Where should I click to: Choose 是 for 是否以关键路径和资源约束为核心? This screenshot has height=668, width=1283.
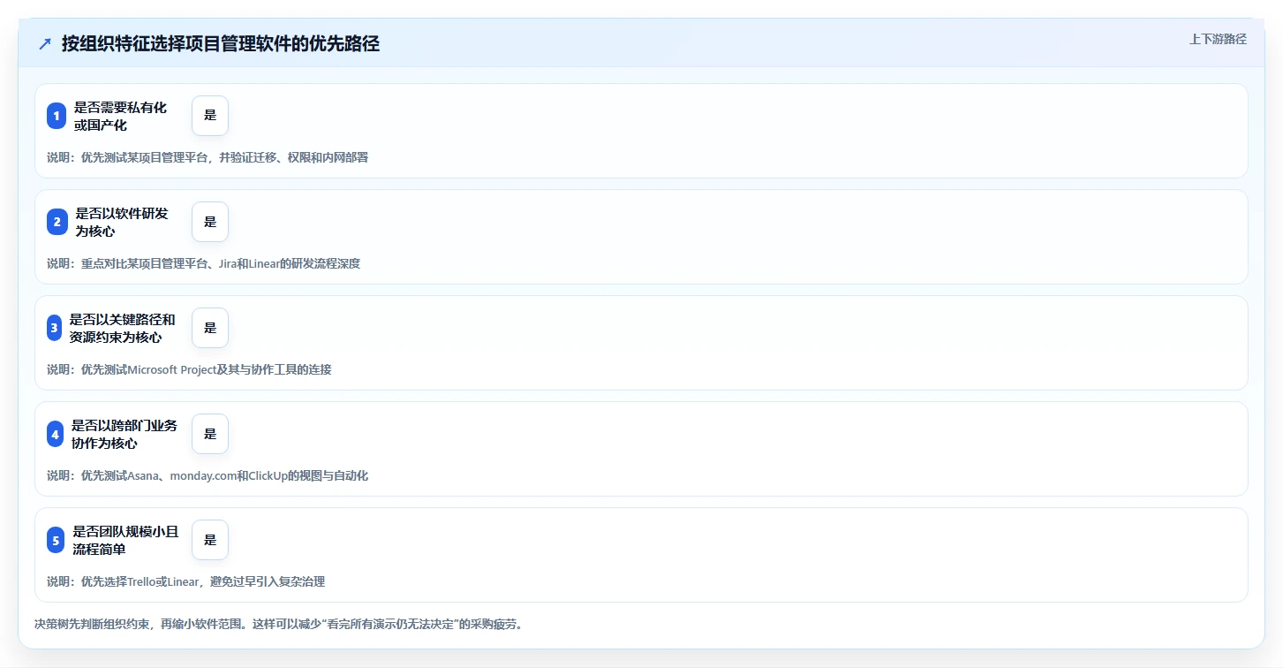click(x=210, y=328)
